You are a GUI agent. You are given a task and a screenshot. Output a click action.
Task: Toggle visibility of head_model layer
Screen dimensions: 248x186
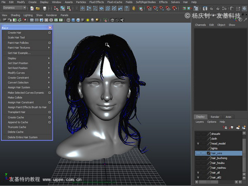coord(198,143)
